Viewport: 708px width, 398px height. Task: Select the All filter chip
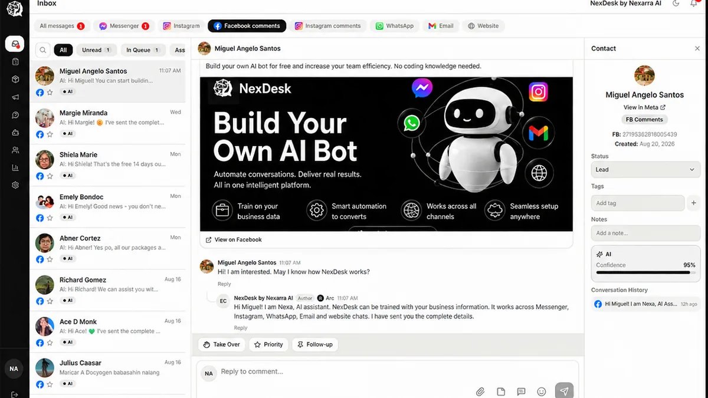pos(63,50)
